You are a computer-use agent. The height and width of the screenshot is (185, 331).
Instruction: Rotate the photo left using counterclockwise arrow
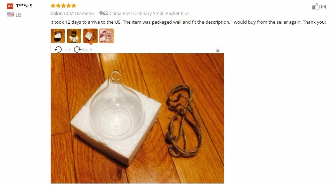[58, 49]
